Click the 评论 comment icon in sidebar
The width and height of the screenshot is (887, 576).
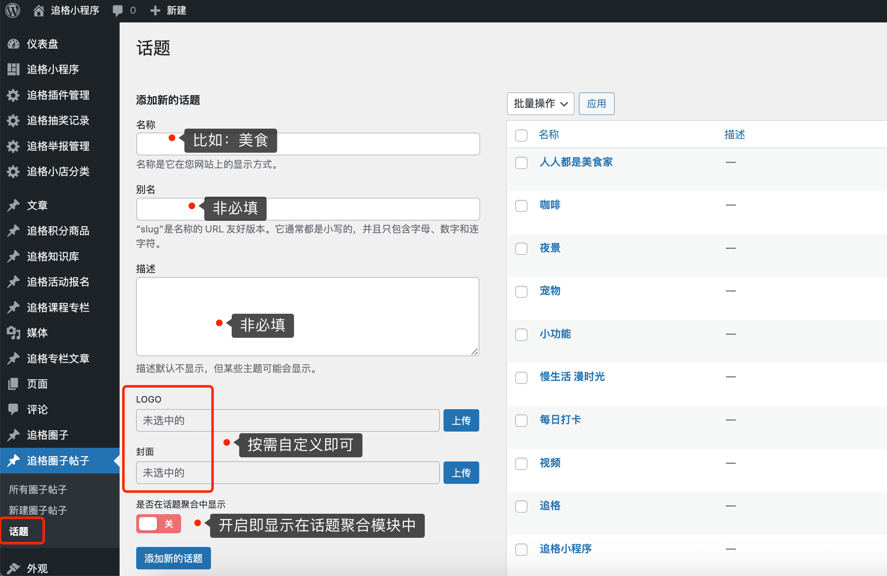(x=13, y=410)
